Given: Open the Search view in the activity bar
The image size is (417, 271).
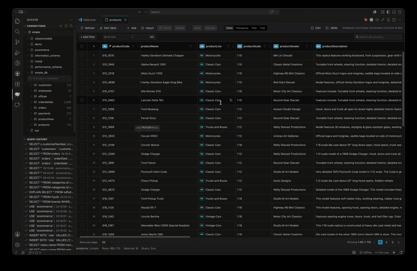Looking at the screenshot, I should point(18,32).
